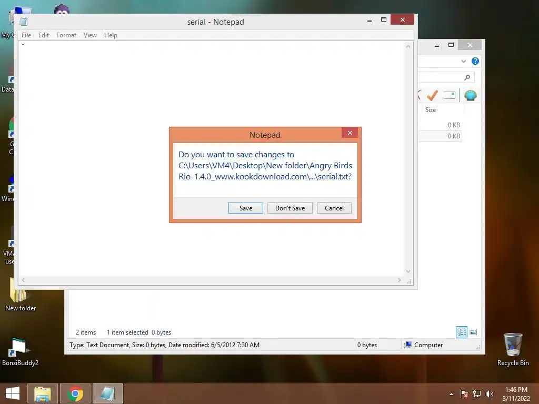The image size is (539, 404).
Task: Click the '1 item selected' status text
Action: tap(127, 332)
